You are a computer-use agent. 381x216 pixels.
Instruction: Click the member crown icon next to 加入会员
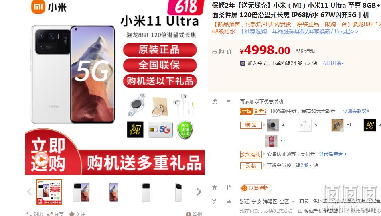pos(243,63)
